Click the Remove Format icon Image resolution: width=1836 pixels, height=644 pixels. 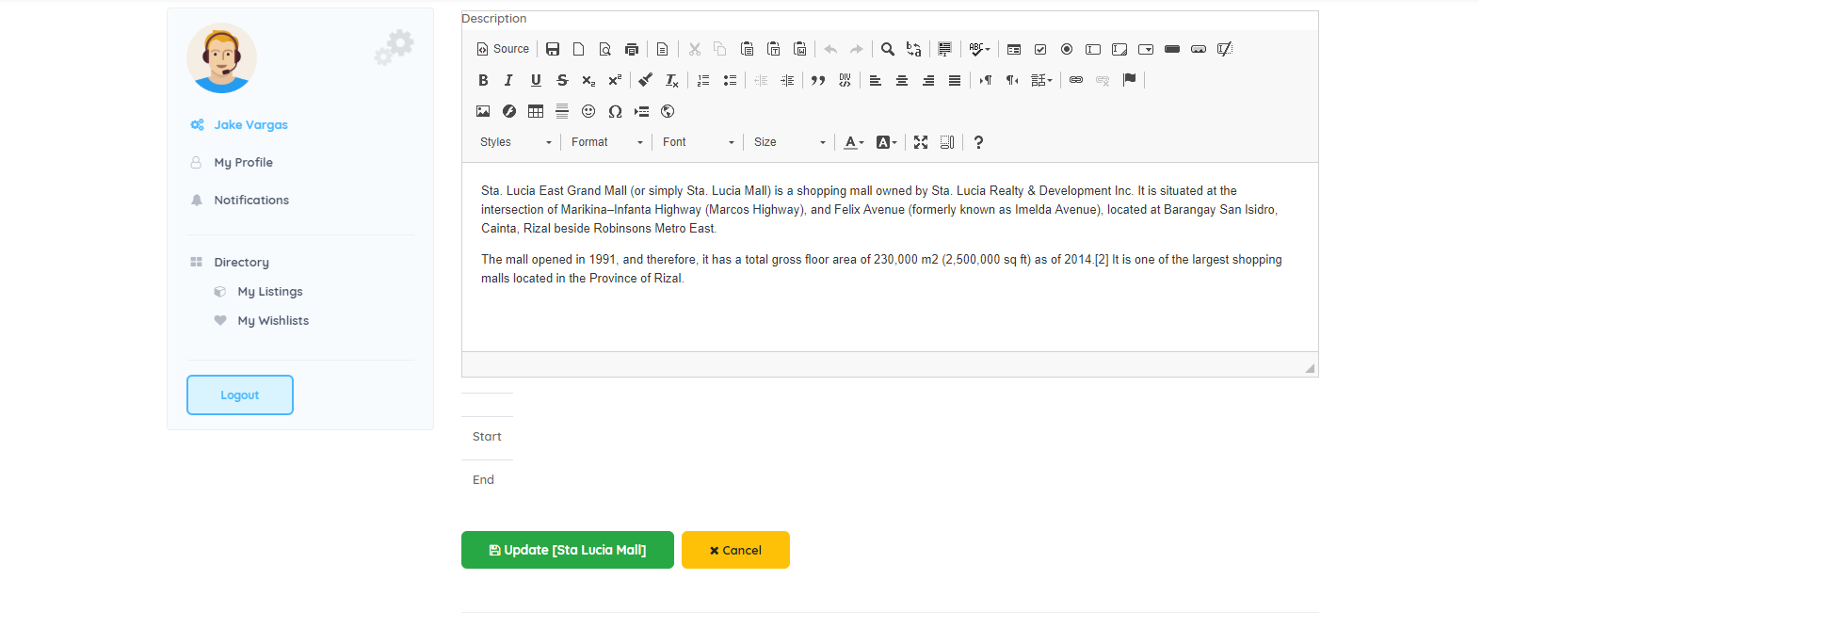coord(672,80)
